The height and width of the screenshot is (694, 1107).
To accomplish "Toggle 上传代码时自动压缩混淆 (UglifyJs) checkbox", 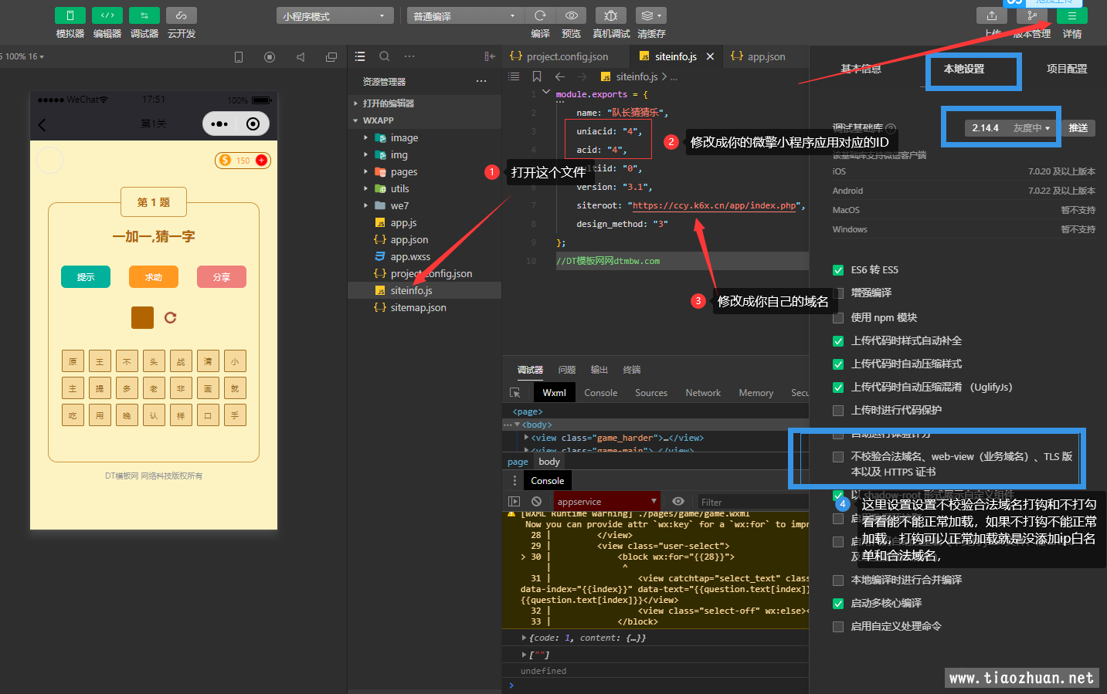I will pyautogui.click(x=838, y=388).
